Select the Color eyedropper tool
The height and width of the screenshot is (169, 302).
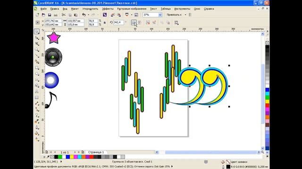click(37, 121)
